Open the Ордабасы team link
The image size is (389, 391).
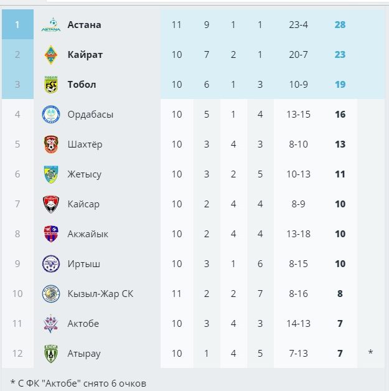click(90, 115)
